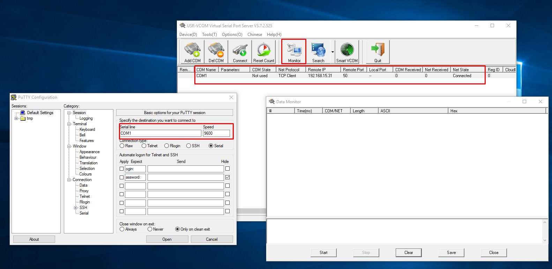The width and height of the screenshot is (552, 269).
Task: Open the Monitor tool in USR-VCOM
Action: point(294,52)
